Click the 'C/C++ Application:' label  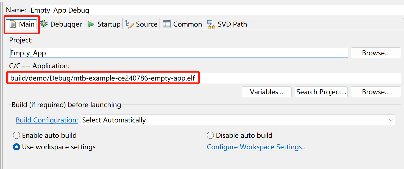pos(39,66)
